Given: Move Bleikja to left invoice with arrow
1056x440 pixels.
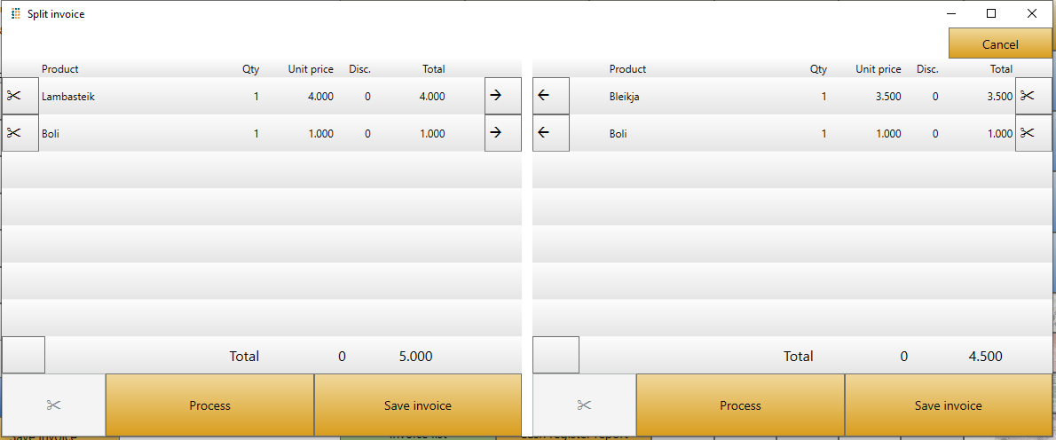Looking at the screenshot, I should tap(550, 96).
